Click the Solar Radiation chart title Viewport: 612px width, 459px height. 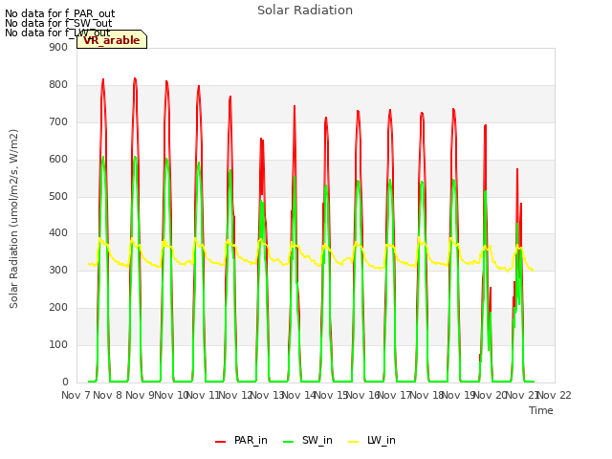pyautogui.click(x=305, y=11)
